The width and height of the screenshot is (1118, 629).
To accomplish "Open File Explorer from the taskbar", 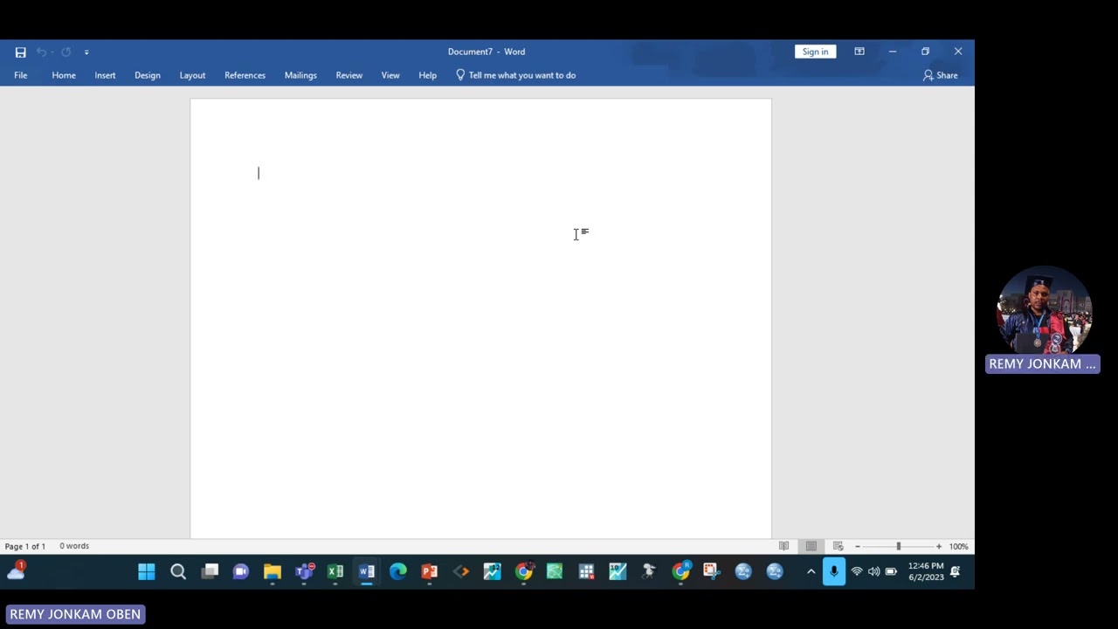I will [273, 571].
